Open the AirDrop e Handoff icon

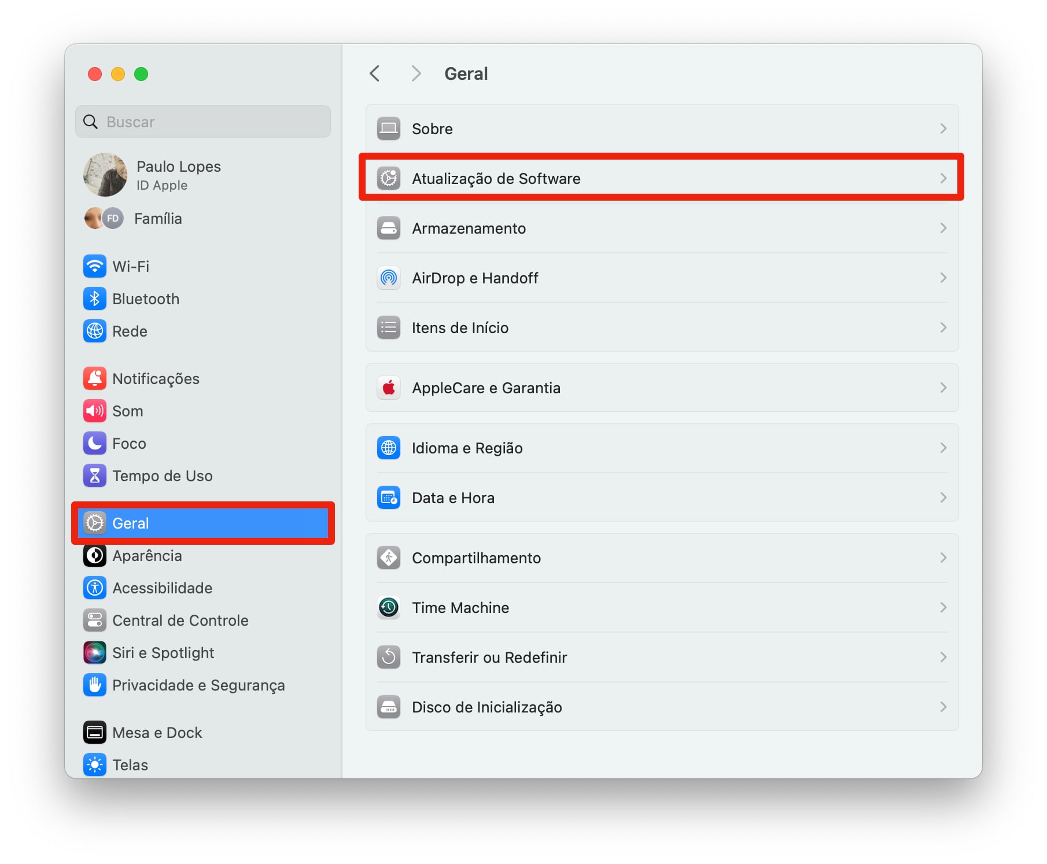tap(389, 278)
